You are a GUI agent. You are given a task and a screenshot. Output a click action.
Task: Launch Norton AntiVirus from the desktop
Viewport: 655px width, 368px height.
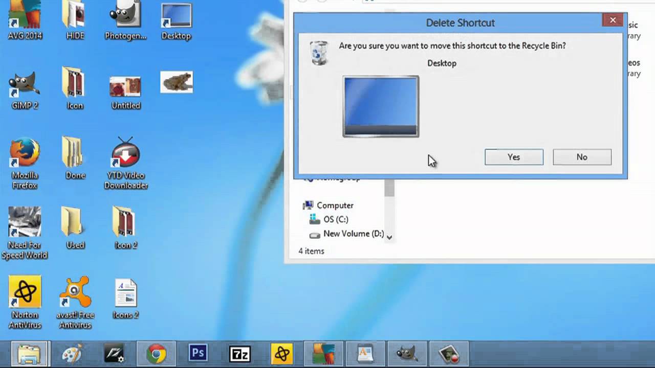click(x=24, y=292)
